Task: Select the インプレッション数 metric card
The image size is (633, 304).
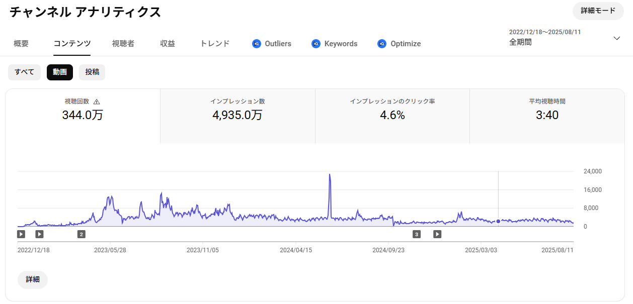Action: (x=238, y=116)
